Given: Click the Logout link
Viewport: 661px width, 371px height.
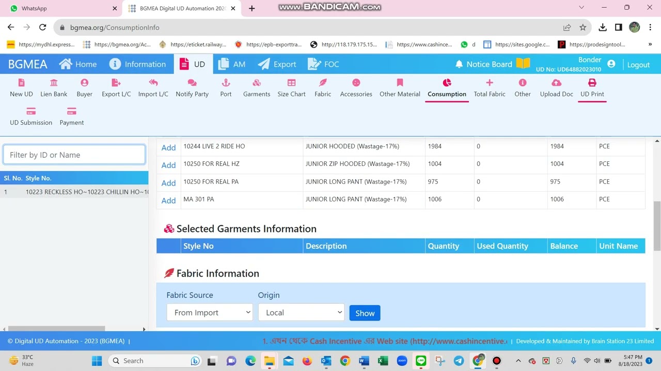Looking at the screenshot, I should pyautogui.click(x=638, y=64).
